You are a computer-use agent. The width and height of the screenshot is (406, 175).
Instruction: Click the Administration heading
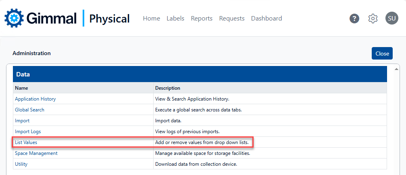point(31,53)
